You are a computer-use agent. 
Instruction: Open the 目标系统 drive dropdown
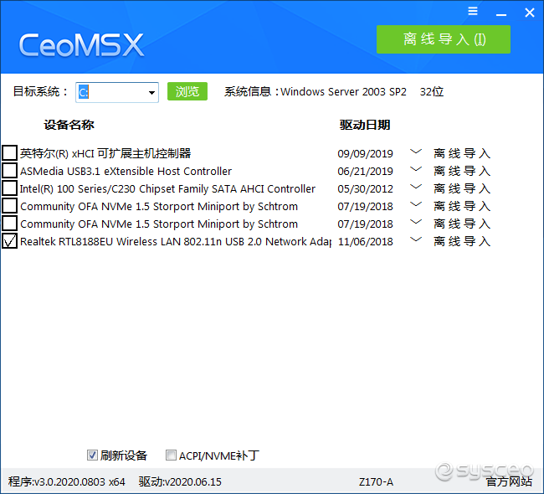151,93
